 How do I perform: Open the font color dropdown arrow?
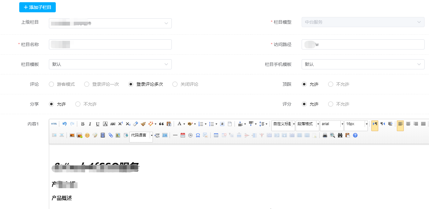tap(184, 124)
